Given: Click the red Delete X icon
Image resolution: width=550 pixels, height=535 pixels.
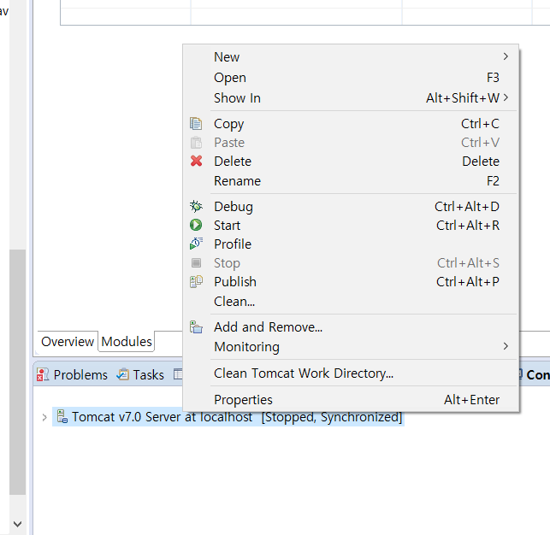Looking at the screenshot, I should (197, 162).
